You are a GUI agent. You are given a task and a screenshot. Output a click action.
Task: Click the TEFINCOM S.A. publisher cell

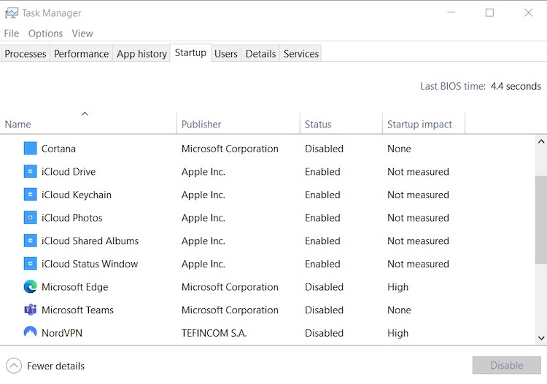(x=214, y=333)
